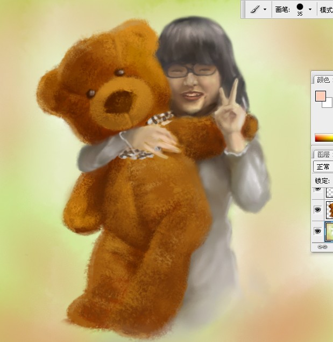Click the 锁定: label in Layers panel
Screen dimensions: 333x342
tap(322, 180)
